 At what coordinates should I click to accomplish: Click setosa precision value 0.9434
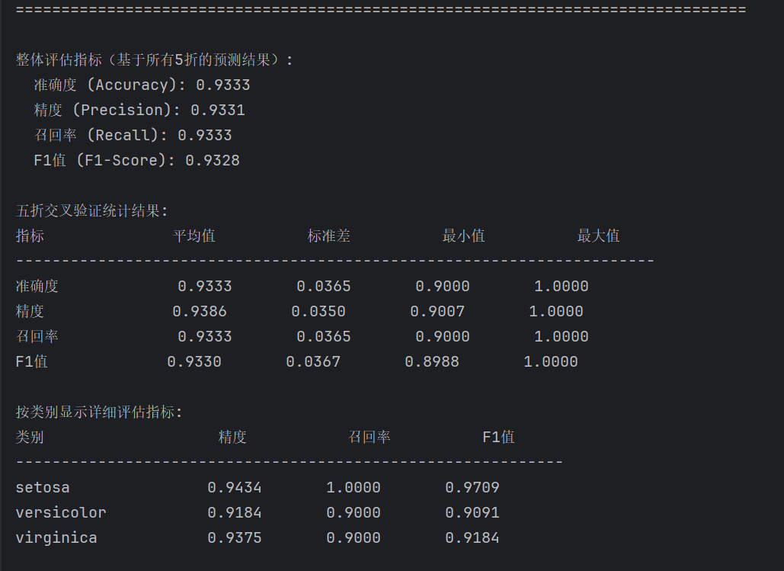coord(235,487)
